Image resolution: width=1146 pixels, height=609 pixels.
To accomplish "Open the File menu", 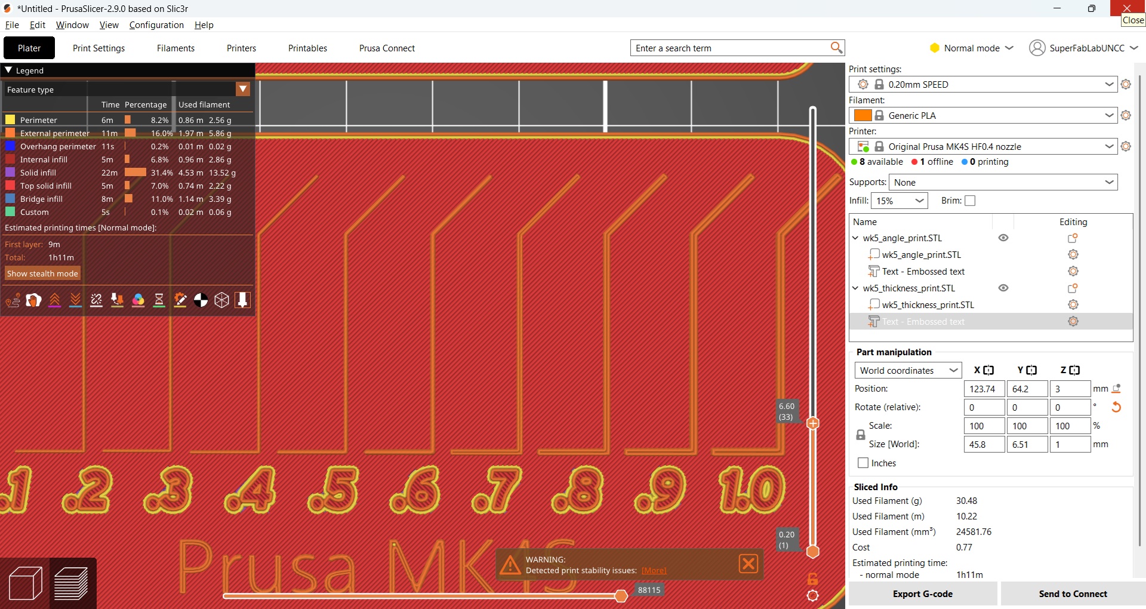I will (12, 24).
